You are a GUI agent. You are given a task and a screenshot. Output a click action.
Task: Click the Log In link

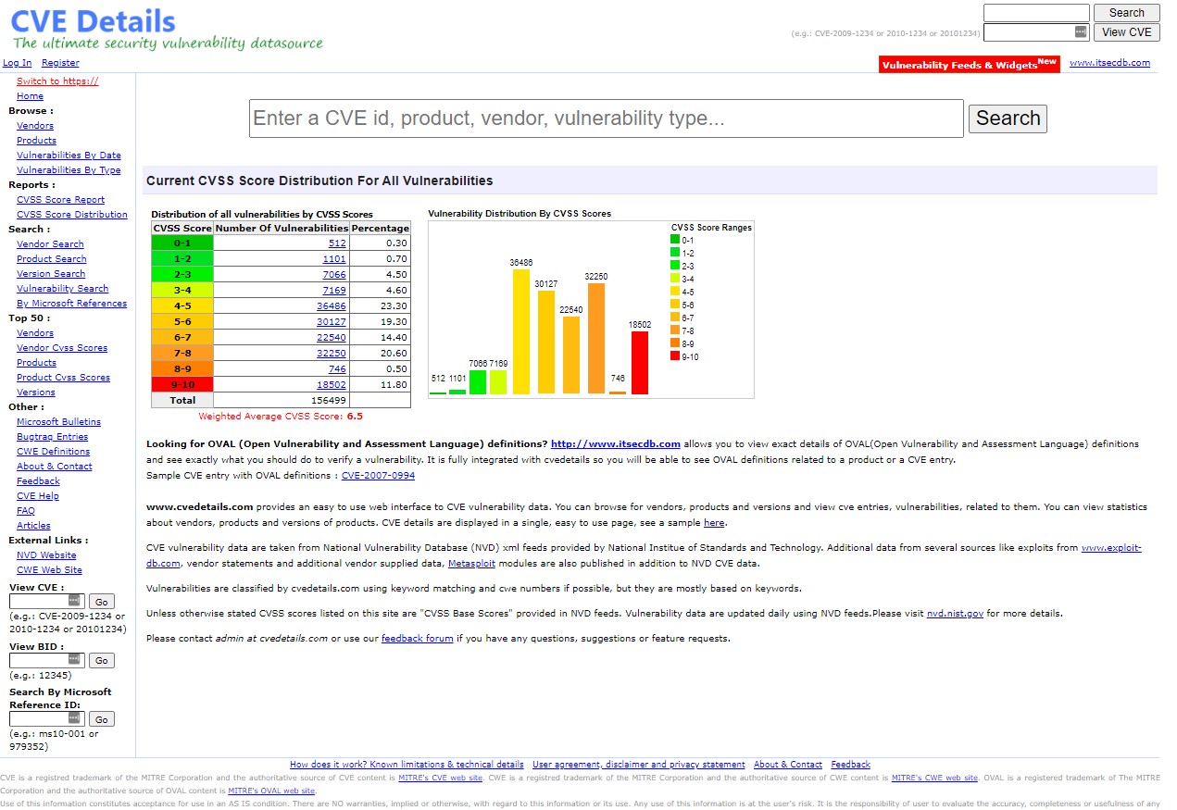coord(17,63)
